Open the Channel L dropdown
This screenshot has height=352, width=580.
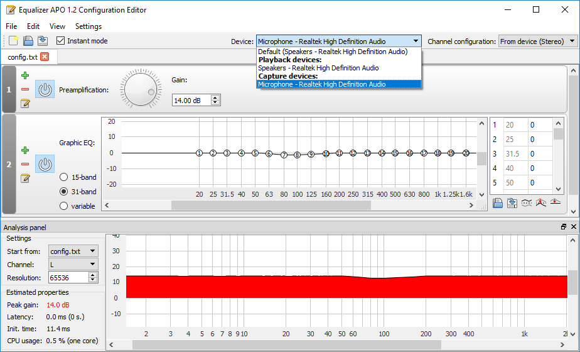[x=73, y=264]
